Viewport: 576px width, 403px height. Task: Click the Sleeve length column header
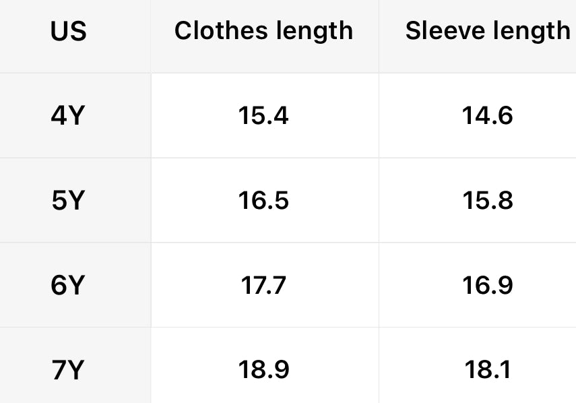click(x=487, y=31)
